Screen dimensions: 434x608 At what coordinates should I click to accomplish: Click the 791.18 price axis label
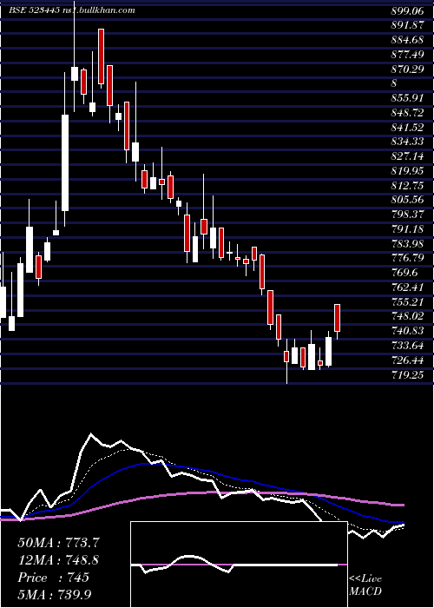coord(407,229)
